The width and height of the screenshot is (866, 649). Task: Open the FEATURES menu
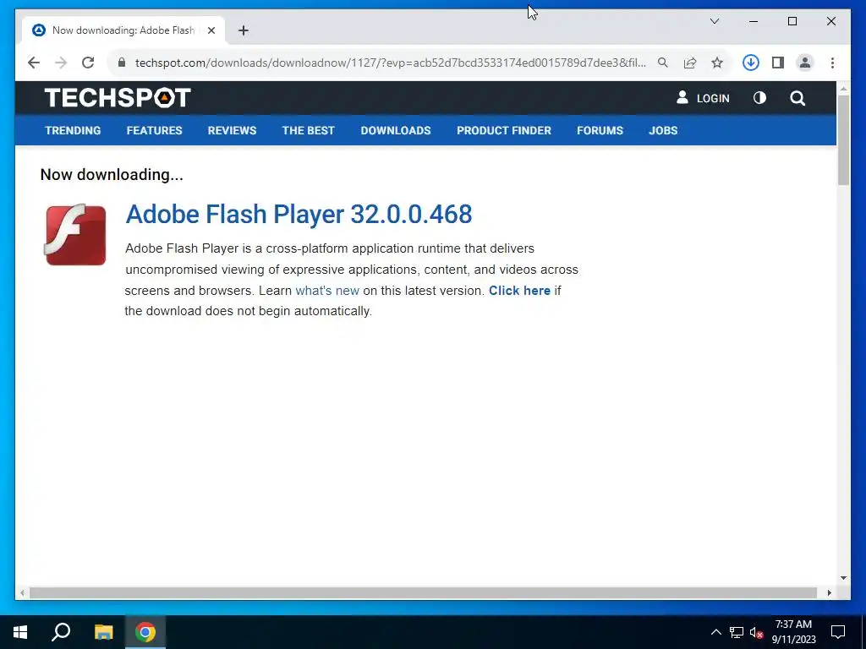tap(154, 131)
